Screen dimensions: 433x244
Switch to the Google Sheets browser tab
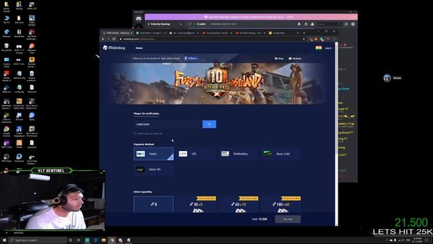150,33
